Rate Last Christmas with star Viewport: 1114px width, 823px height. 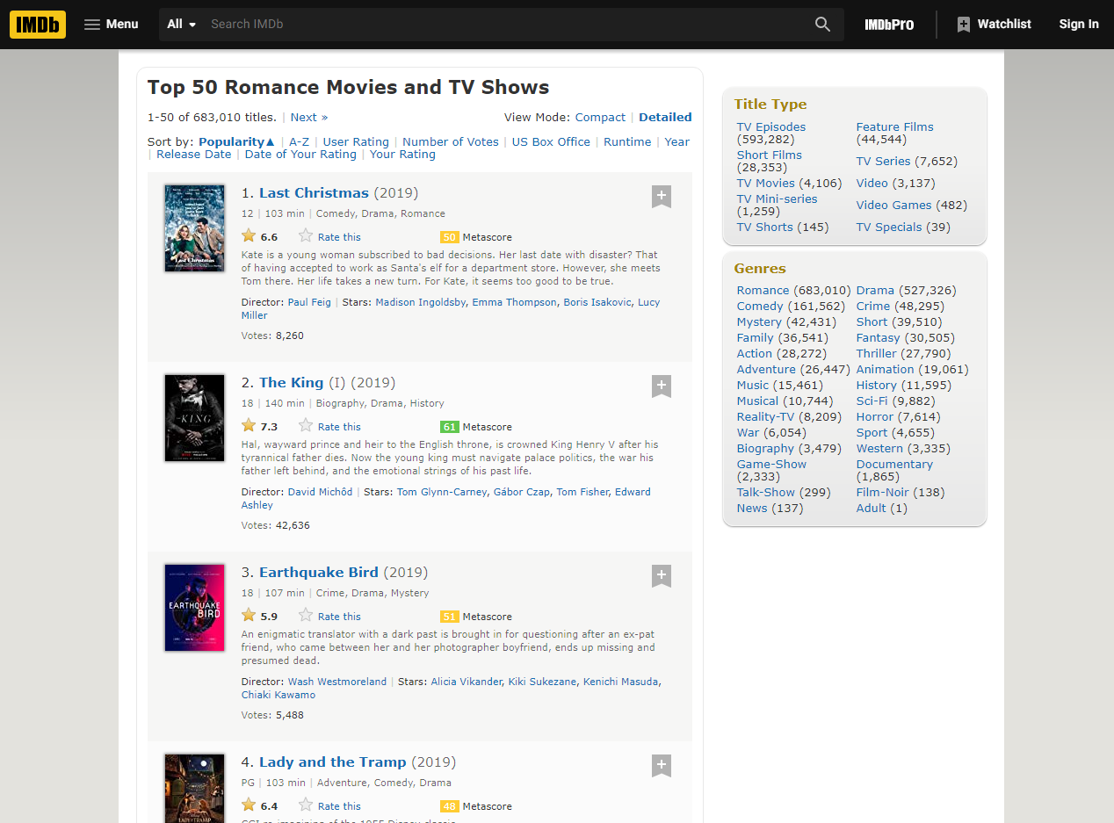pos(329,236)
